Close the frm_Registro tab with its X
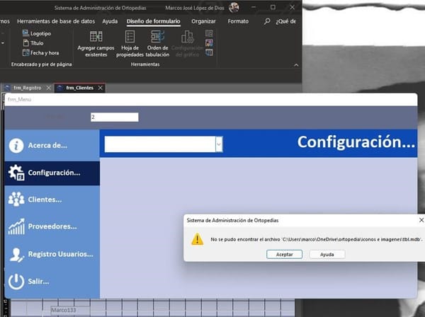The width and height of the screenshot is (425, 317). (x=48, y=88)
